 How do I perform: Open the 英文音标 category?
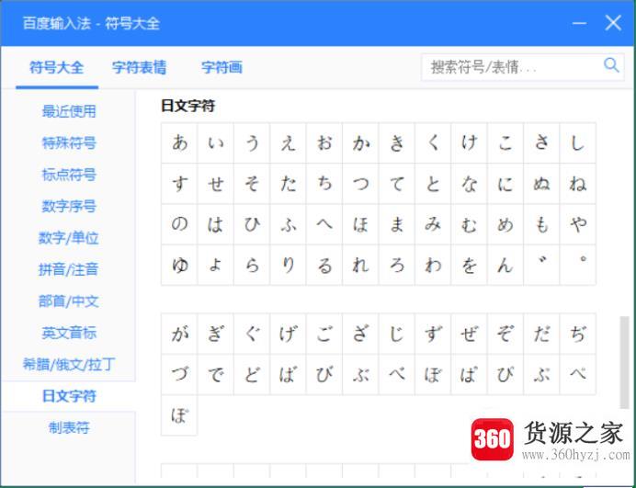pyautogui.click(x=69, y=333)
